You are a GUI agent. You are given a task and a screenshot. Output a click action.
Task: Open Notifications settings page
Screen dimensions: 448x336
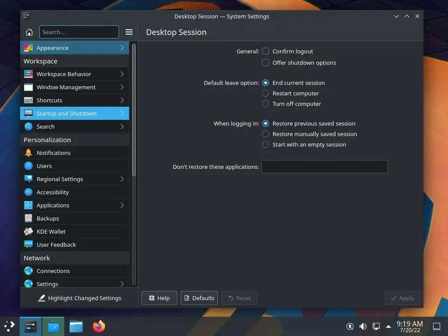click(74, 153)
